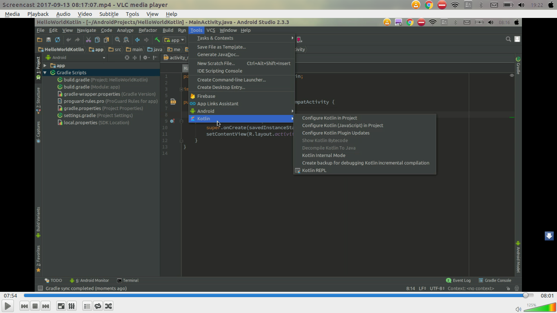Select settings.gradle in project tree
This screenshot has height=313, width=557.
pos(95,115)
